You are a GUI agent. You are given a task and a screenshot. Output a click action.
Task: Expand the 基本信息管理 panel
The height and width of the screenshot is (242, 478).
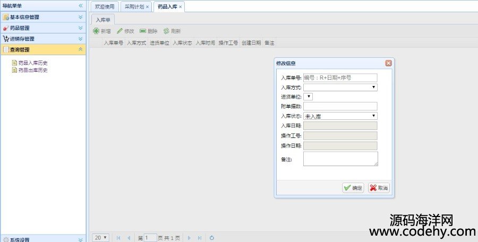click(81, 17)
